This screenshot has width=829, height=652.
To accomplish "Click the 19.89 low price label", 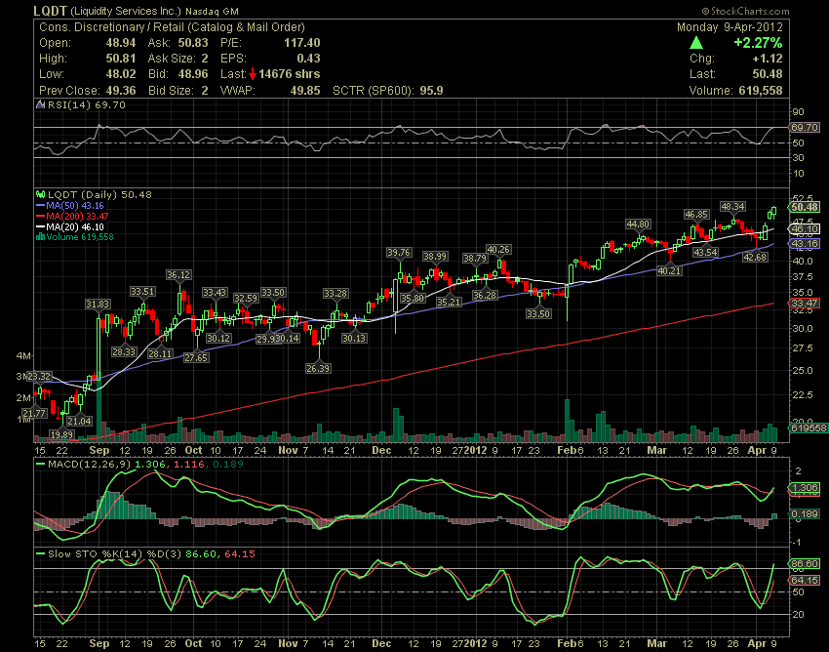I will click(x=61, y=434).
